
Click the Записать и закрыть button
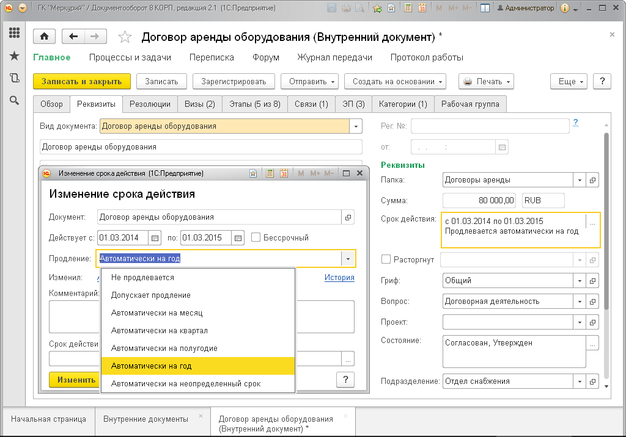82,81
